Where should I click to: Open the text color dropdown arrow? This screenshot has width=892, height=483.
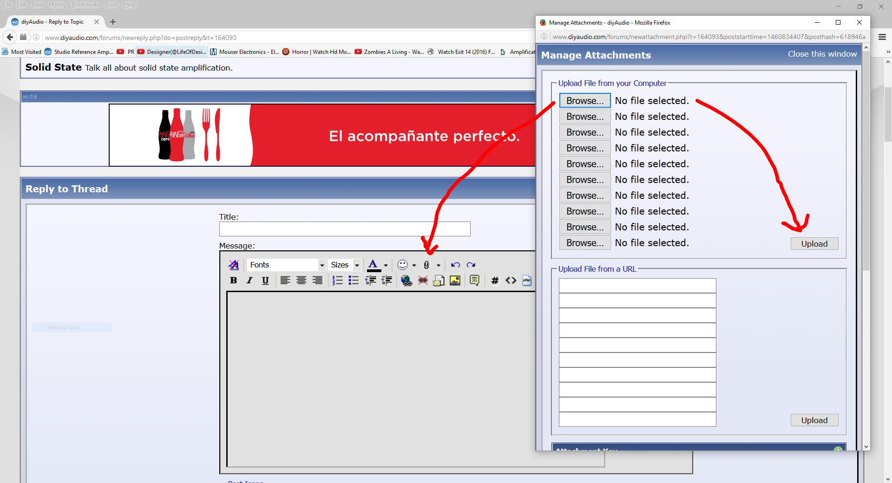386,265
